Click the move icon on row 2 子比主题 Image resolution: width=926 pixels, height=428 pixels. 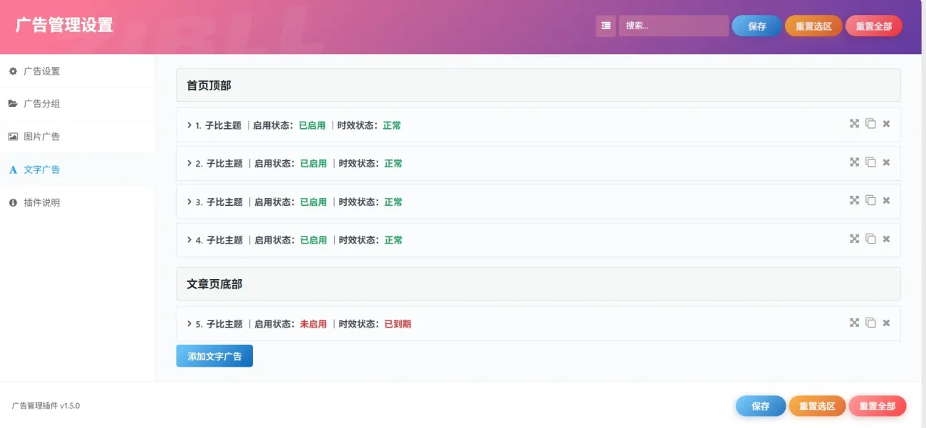[854, 162]
